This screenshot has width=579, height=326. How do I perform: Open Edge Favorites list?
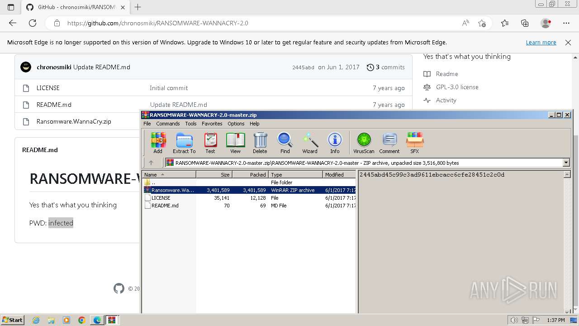tap(505, 23)
